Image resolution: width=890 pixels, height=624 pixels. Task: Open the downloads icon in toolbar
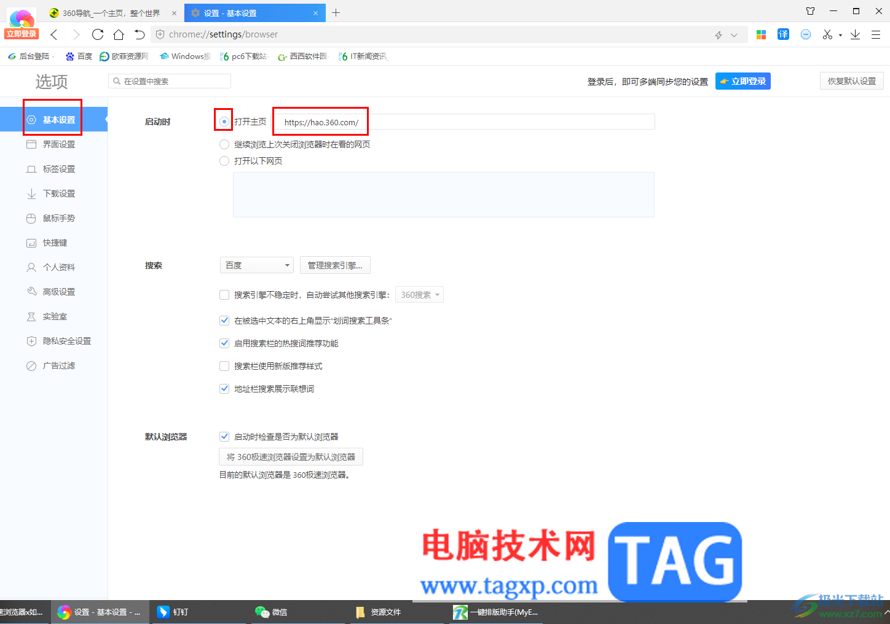[x=855, y=34]
